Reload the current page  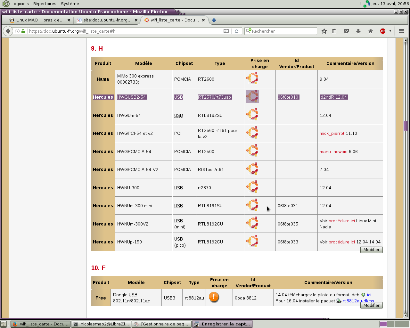pyautogui.click(x=236, y=31)
